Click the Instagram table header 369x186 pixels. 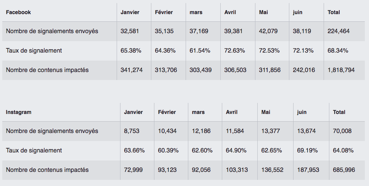(x=19, y=112)
